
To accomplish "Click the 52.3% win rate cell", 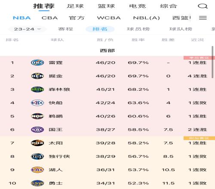I will [x=138, y=183].
